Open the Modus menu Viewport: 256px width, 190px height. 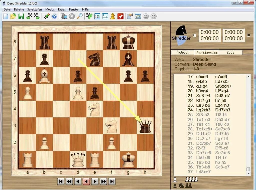50,10
